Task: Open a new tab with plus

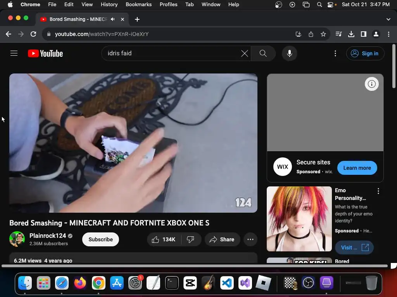Action: [x=137, y=19]
